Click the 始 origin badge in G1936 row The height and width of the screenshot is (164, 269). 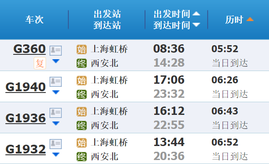point(81,112)
